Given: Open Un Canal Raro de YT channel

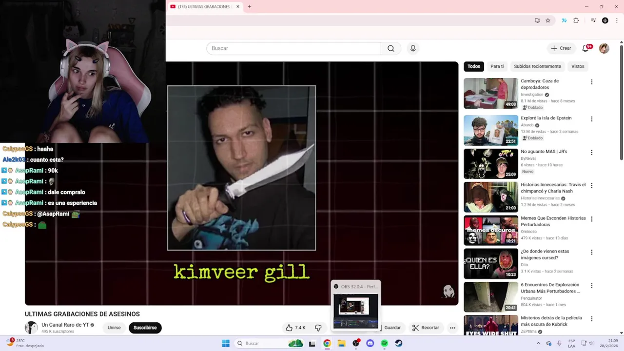Looking at the screenshot, I should pos(65,325).
